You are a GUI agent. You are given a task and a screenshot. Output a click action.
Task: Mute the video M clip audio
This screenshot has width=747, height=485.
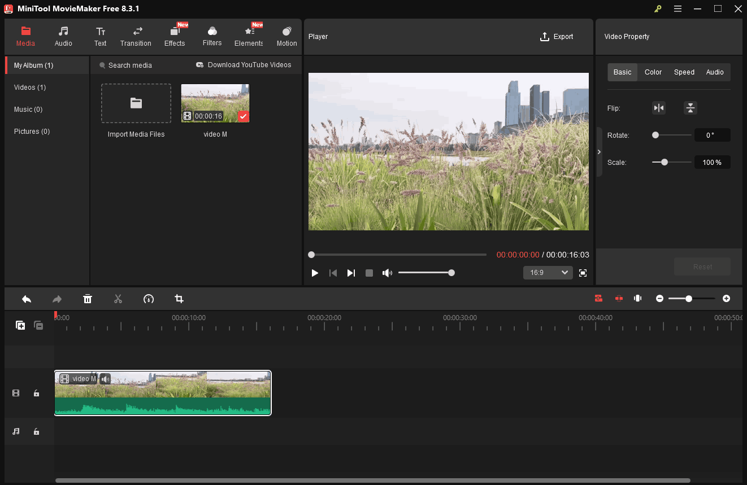tap(105, 379)
